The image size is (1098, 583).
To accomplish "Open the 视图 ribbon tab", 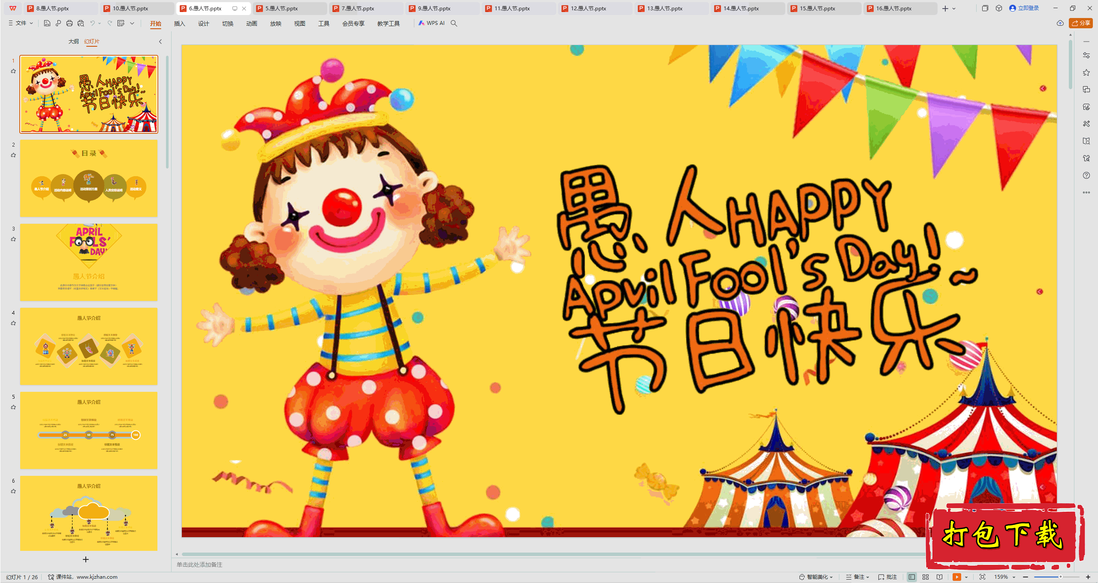I will click(299, 24).
